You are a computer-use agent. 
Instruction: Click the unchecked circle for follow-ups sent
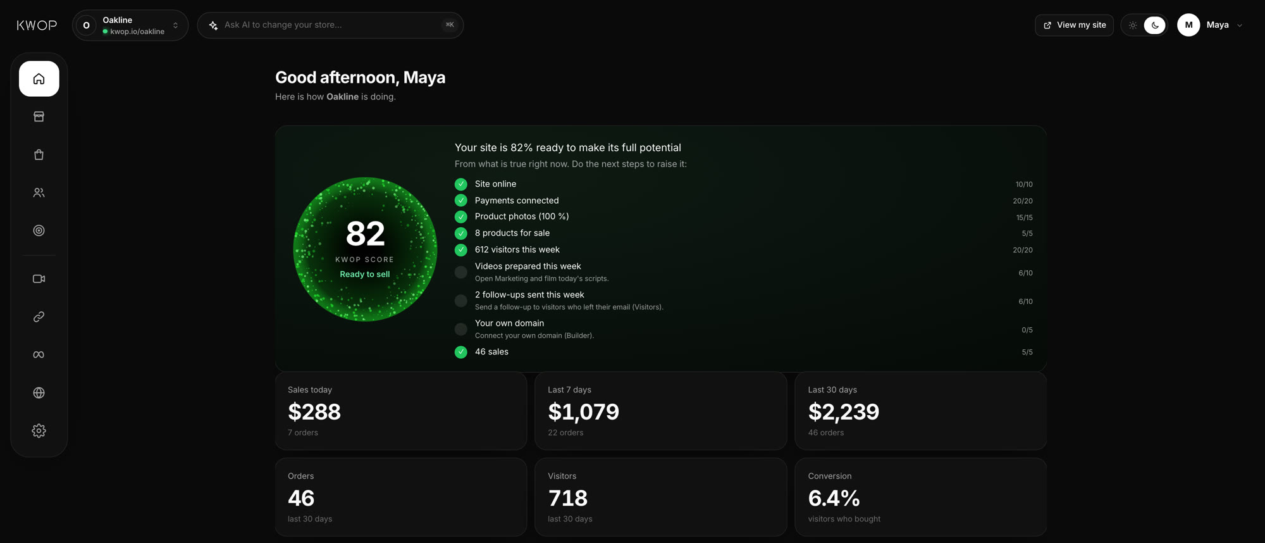point(461,301)
